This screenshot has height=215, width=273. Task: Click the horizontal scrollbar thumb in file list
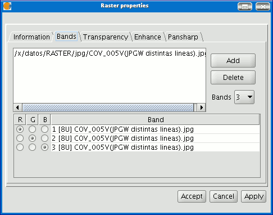click(x=108, y=107)
